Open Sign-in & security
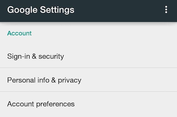The height and width of the screenshot is (117, 177). 35,56
